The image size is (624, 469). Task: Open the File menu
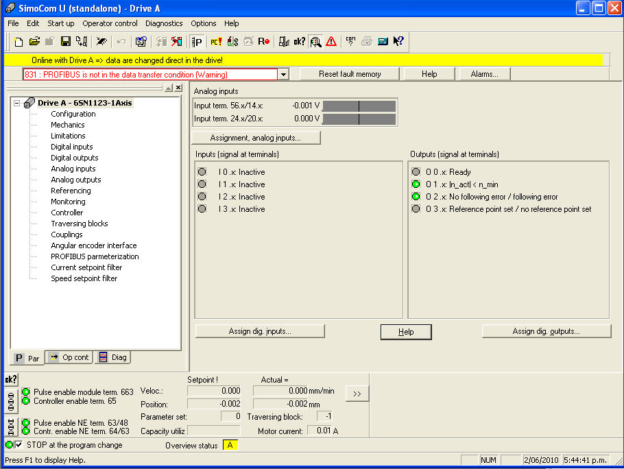tap(13, 23)
